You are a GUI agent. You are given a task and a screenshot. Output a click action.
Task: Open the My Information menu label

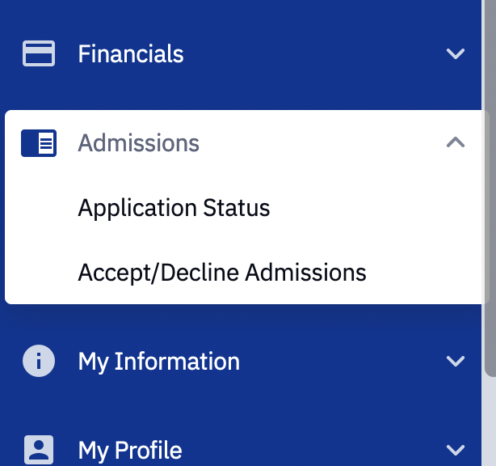[158, 361]
